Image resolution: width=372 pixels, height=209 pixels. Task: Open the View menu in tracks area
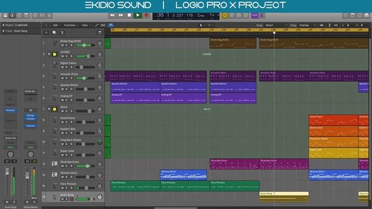tap(85, 25)
